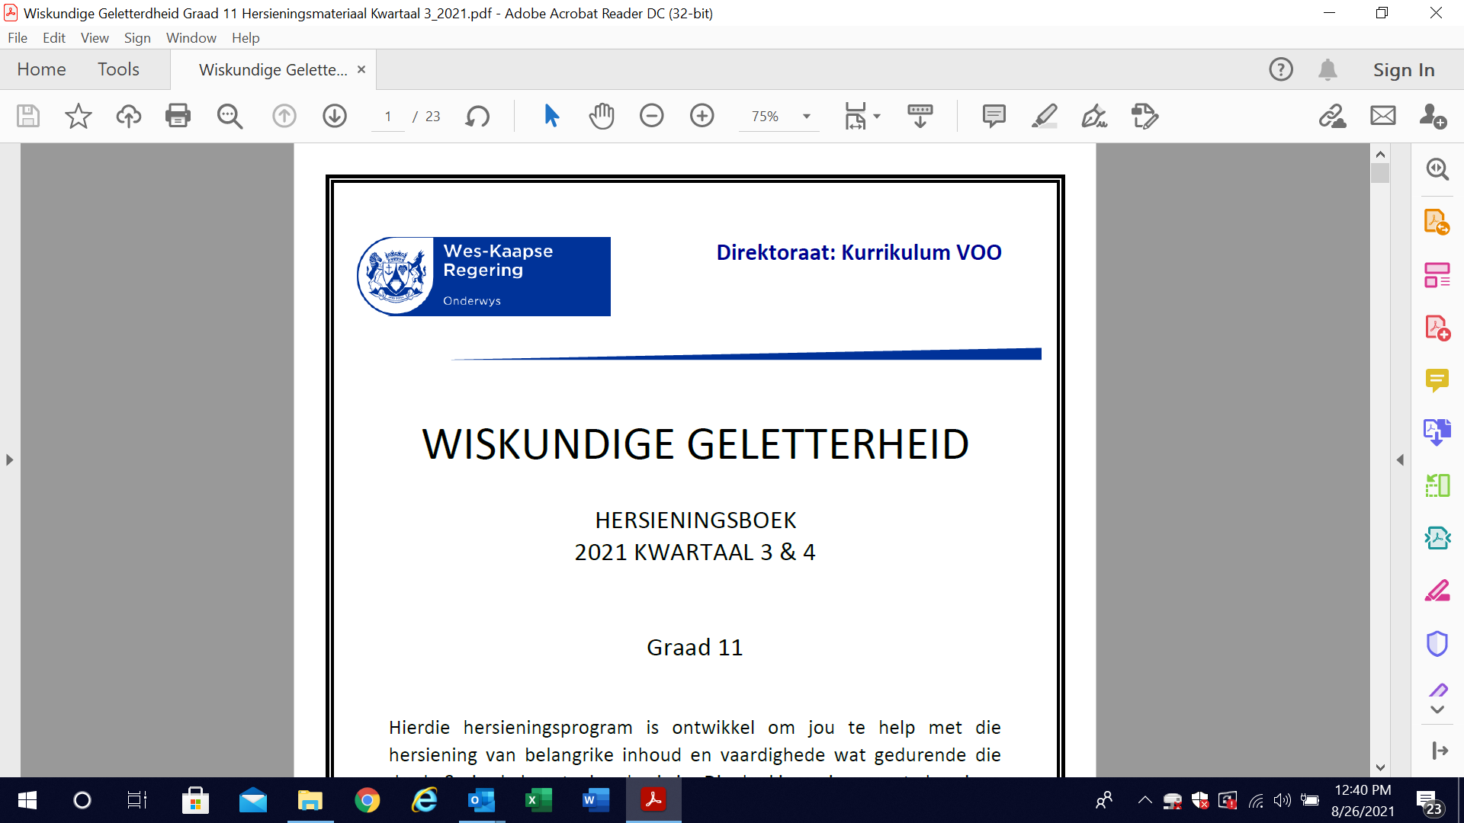Open the pink Fill & Sign tool in the right pane
Screen dimensions: 1464x823
point(1437,591)
